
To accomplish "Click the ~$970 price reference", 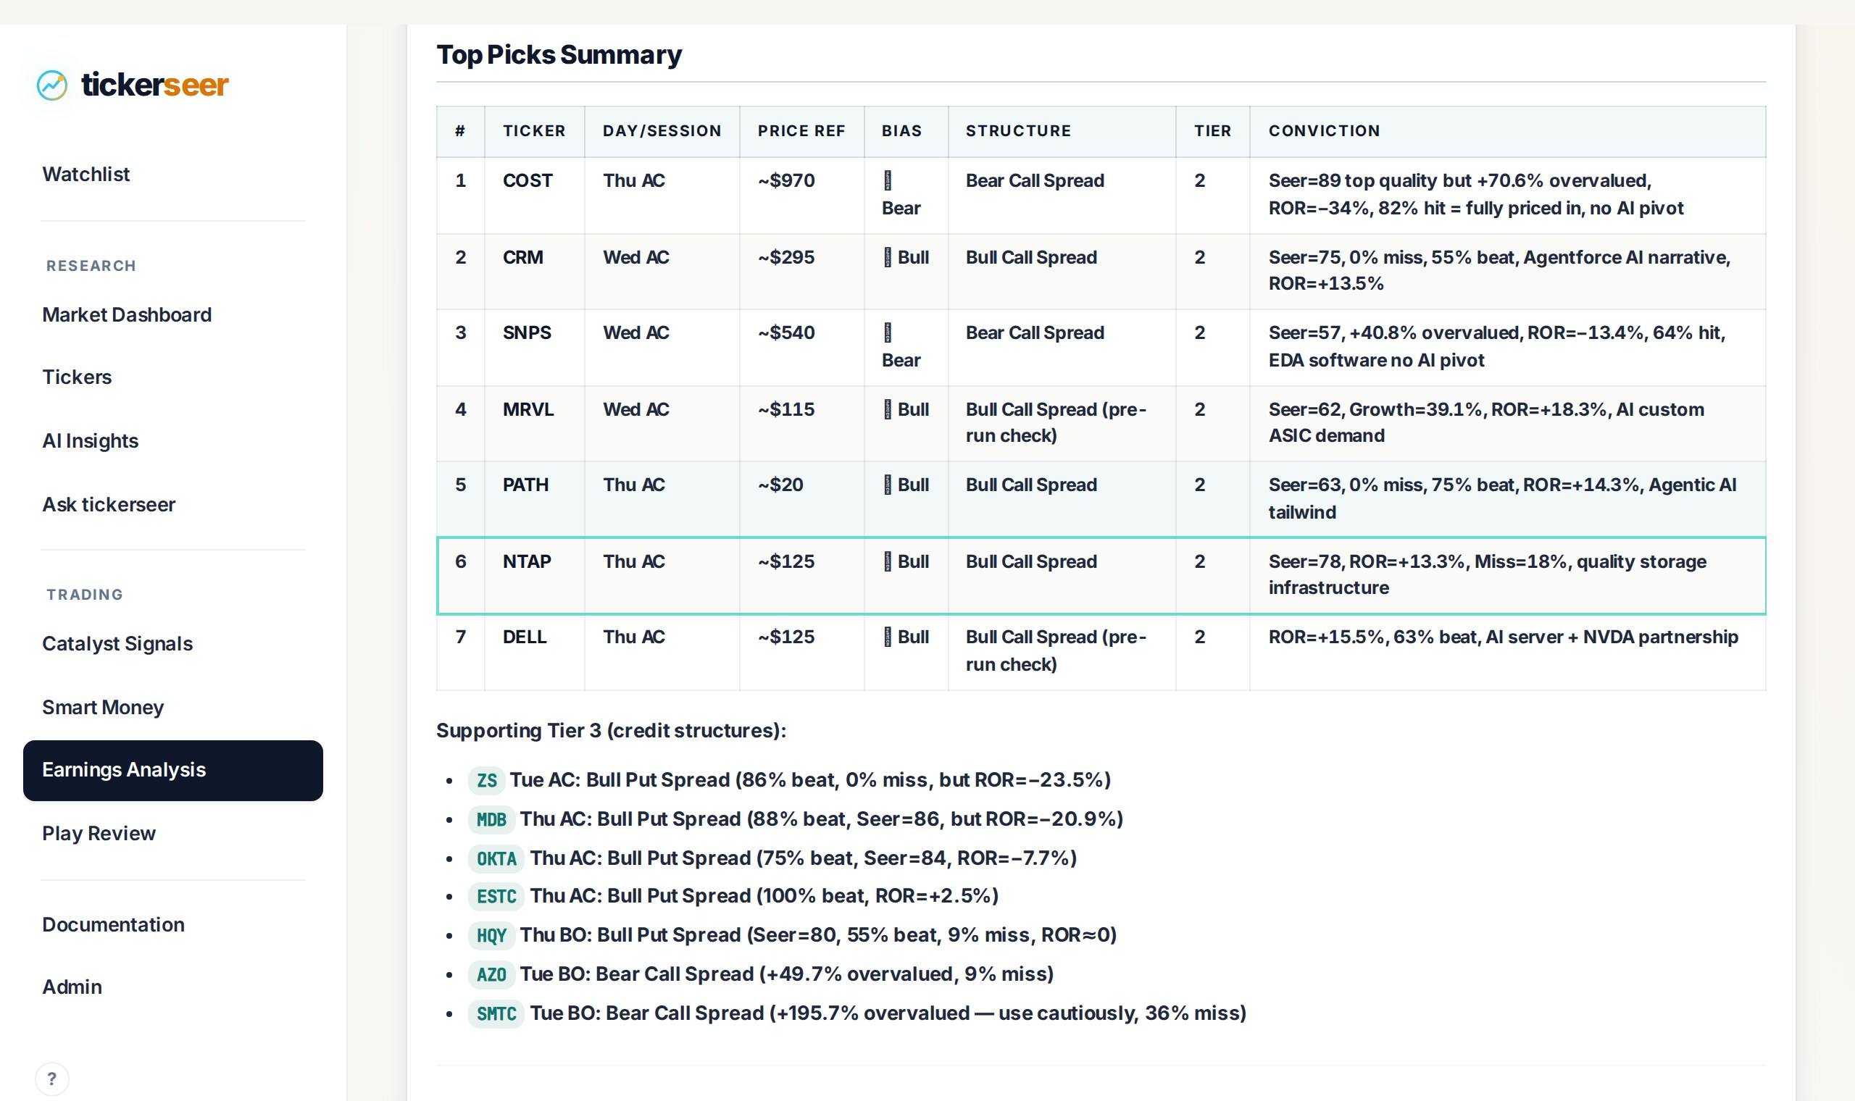I will 785,180.
